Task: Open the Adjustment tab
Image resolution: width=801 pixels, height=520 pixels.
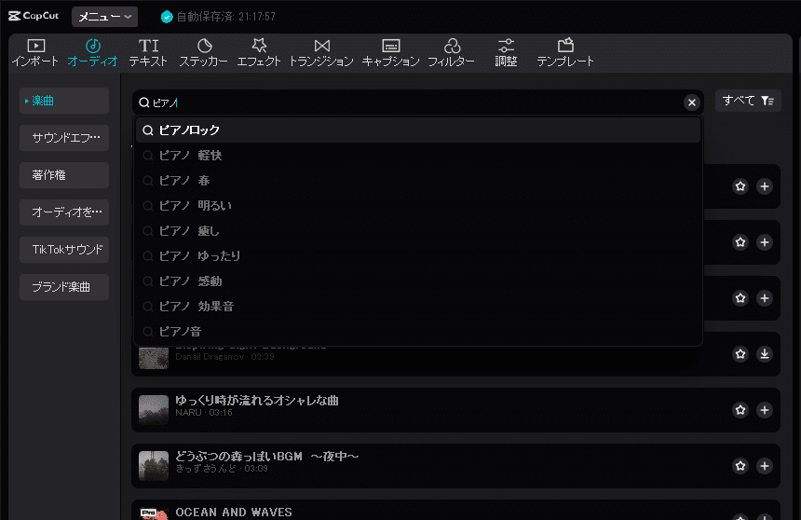Action: pos(506,53)
